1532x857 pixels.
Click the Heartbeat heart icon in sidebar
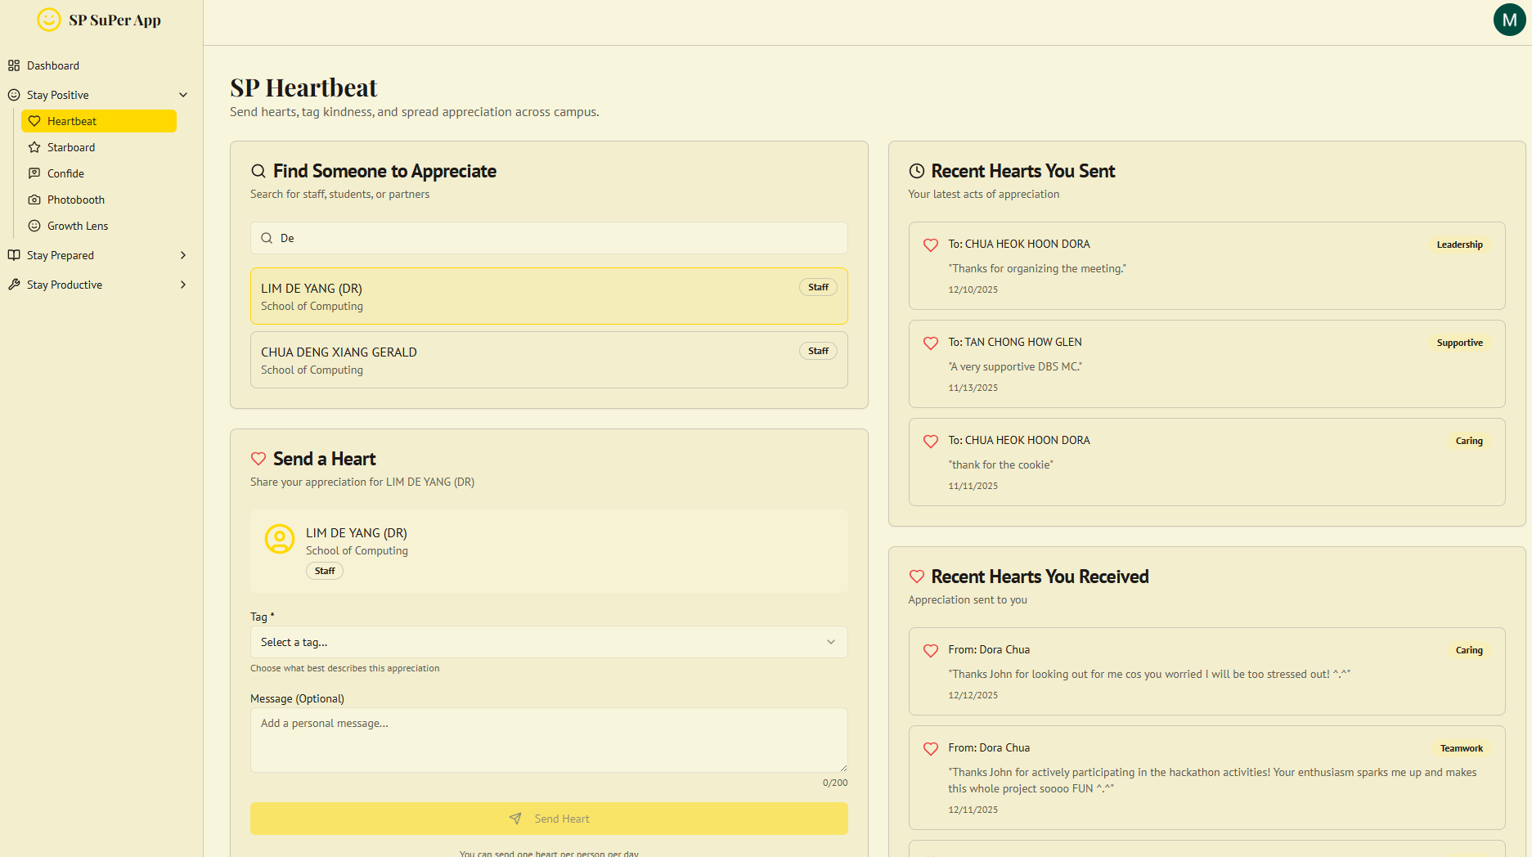tap(34, 121)
